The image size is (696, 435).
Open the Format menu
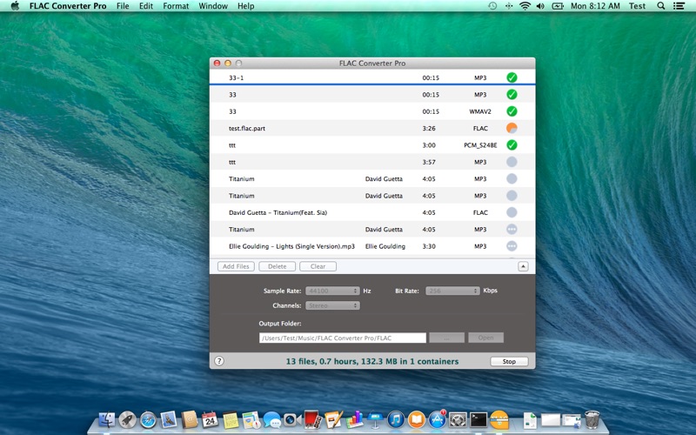(176, 6)
